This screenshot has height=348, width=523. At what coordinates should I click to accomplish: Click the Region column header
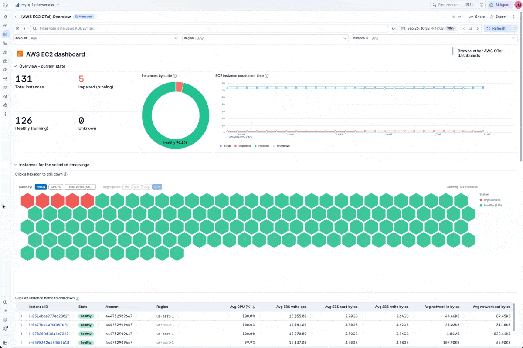click(162, 307)
